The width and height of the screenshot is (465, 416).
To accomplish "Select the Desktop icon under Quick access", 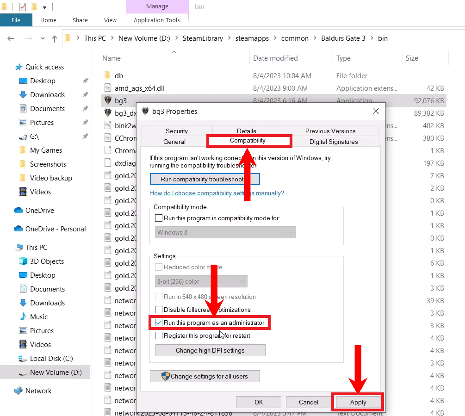I will pyautogui.click(x=23, y=81).
